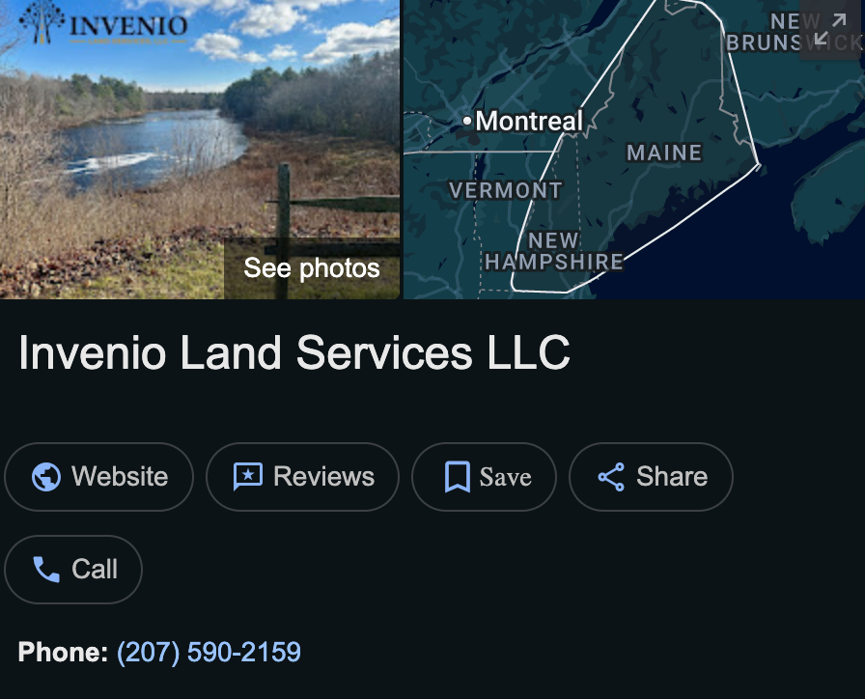Click the MAINE label on the map
This screenshot has height=699, width=865.
[x=664, y=153]
